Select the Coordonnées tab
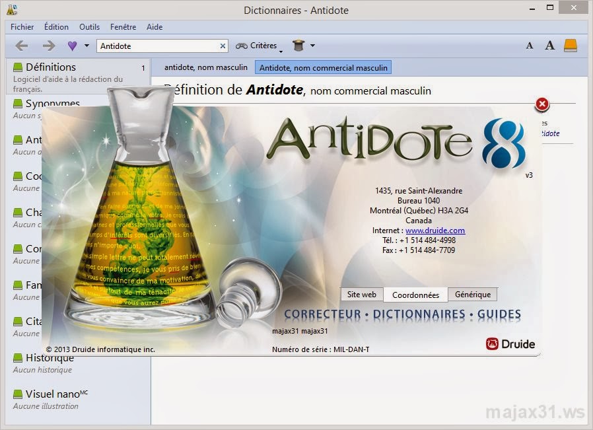Viewport: 593px width, 430px height. coord(415,295)
